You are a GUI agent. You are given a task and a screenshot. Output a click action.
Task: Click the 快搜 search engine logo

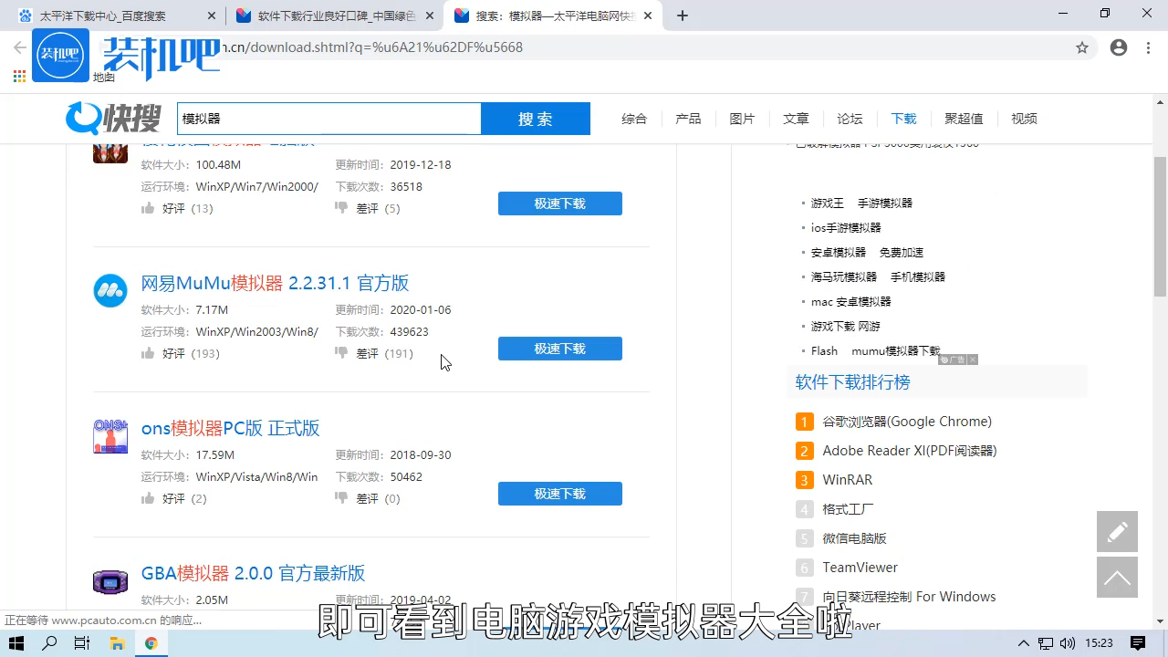(112, 119)
